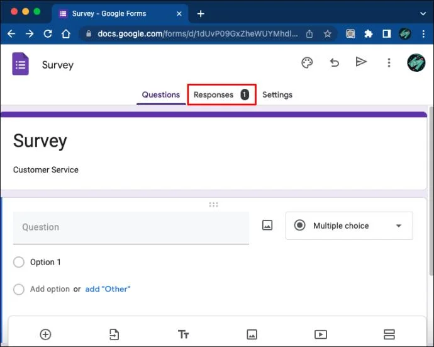Open the Extensions puzzle piece icon

pos(369,34)
